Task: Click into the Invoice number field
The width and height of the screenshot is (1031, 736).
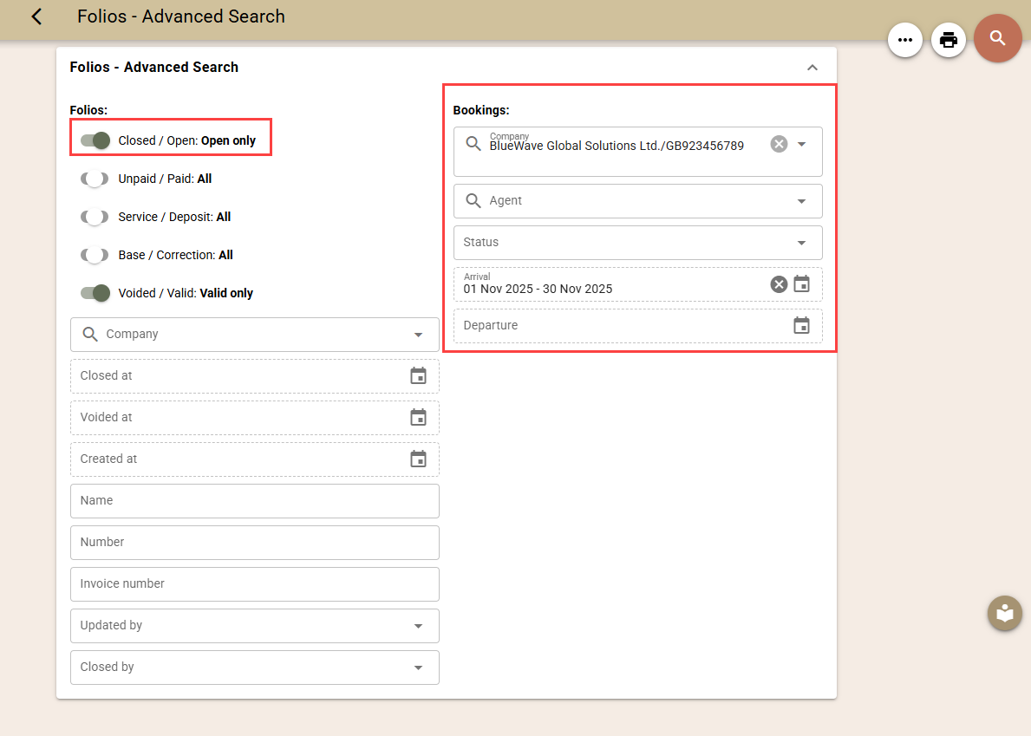Action: [x=254, y=583]
